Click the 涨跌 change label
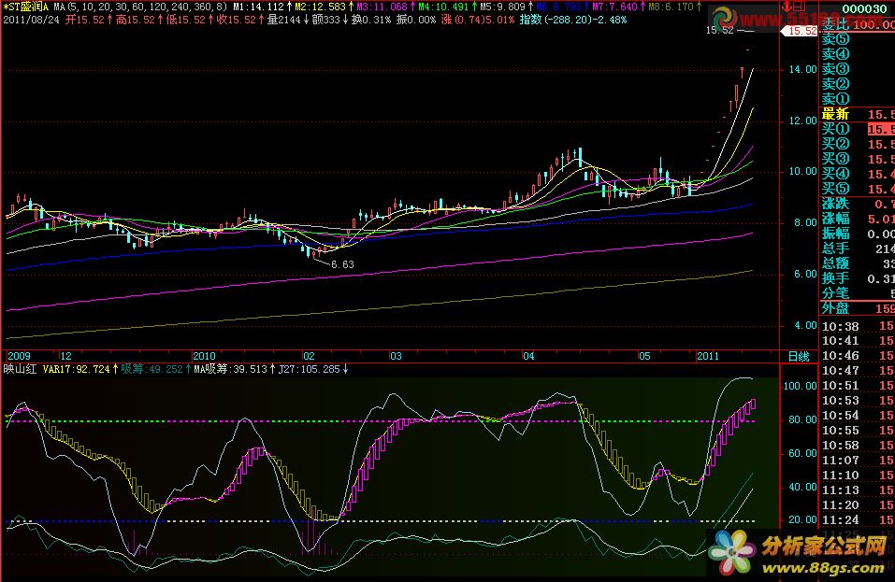The width and height of the screenshot is (895, 582). [835, 204]
